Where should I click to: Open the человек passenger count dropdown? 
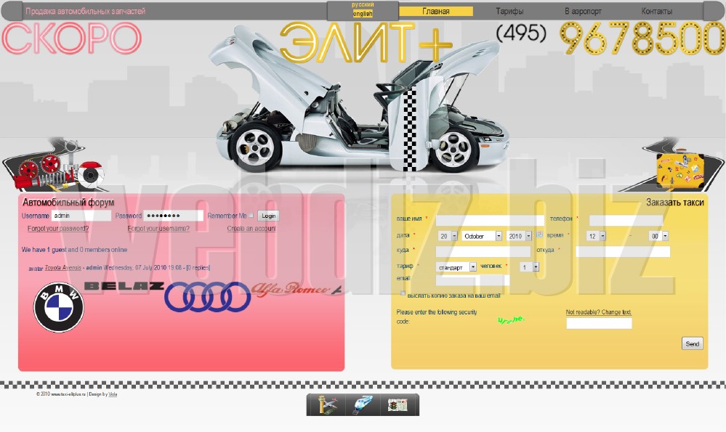click(x=529, y=267)
